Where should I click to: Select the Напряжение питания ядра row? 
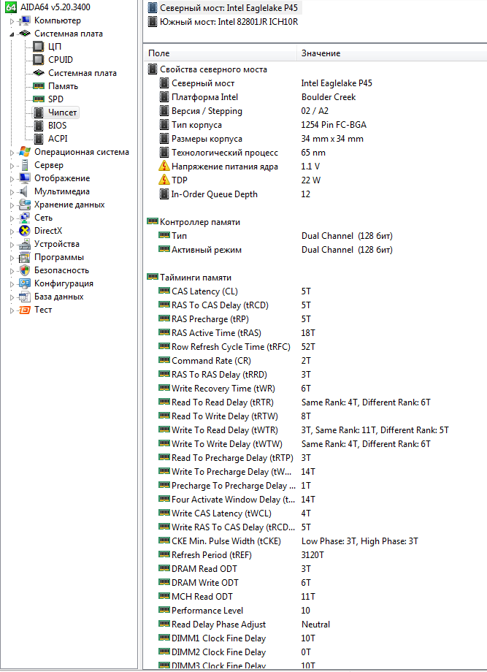coord(315,167)
